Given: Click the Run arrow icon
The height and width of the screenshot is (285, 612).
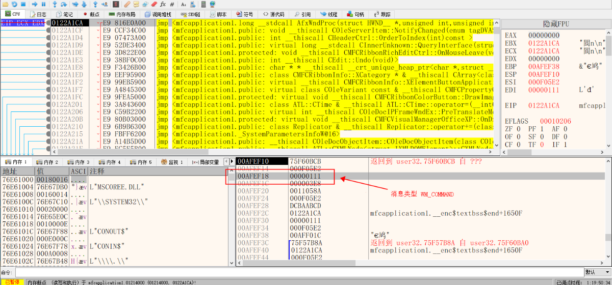Looking at the screenshot, I should (x=35, y=4).
